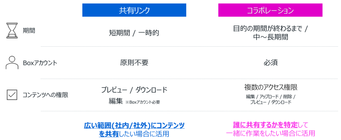Click the プレビュー / ダウンロード text under 共有リンク
Image resolution: width=341 pixels, height=140 pixels.
(x=134, y=90)
